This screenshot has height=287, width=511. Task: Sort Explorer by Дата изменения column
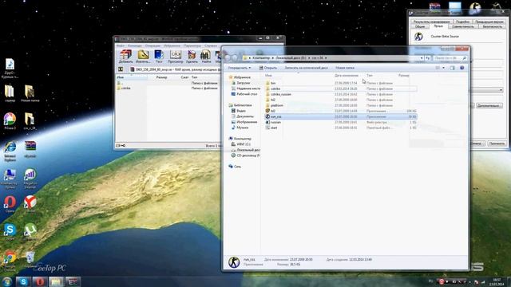coord(346,76)
